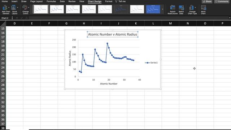Open the Select Data dialog
The width and height of the screenshot is (231, 130).
click(x=181, y=10)
